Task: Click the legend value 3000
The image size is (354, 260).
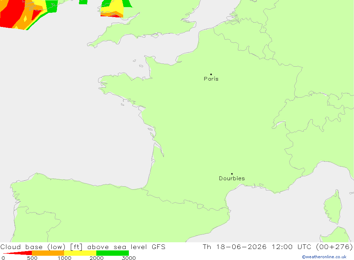Action: [x=129, y=258]
